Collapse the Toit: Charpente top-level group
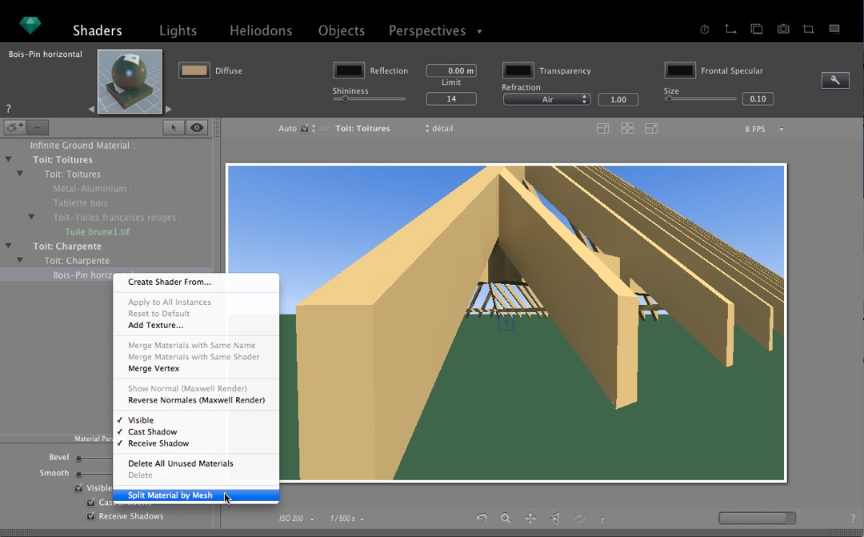The image size is (864, 537). point(9,246)
